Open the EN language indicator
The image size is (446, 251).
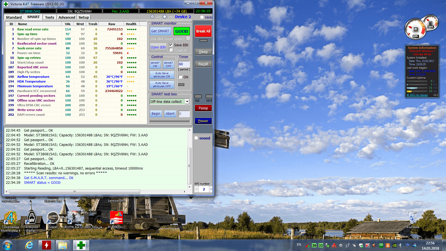pyautogui.click(x=299, y=245)
